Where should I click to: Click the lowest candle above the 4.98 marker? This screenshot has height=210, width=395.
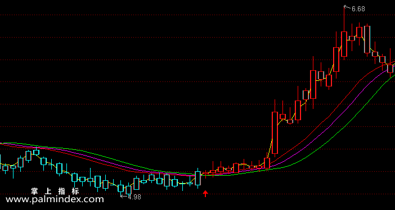121,188
